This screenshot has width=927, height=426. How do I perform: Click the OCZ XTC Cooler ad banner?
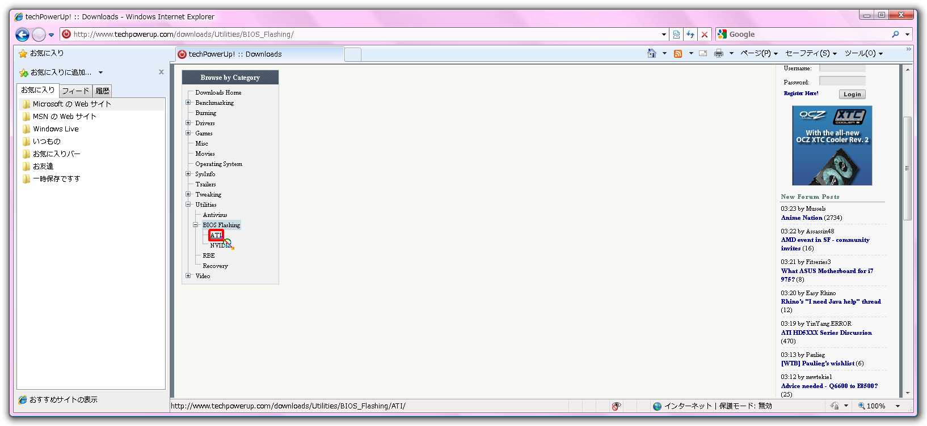pos(832,146)
